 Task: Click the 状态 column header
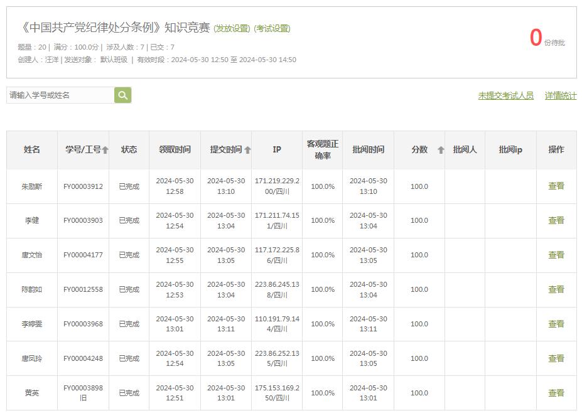pos(129,150)
